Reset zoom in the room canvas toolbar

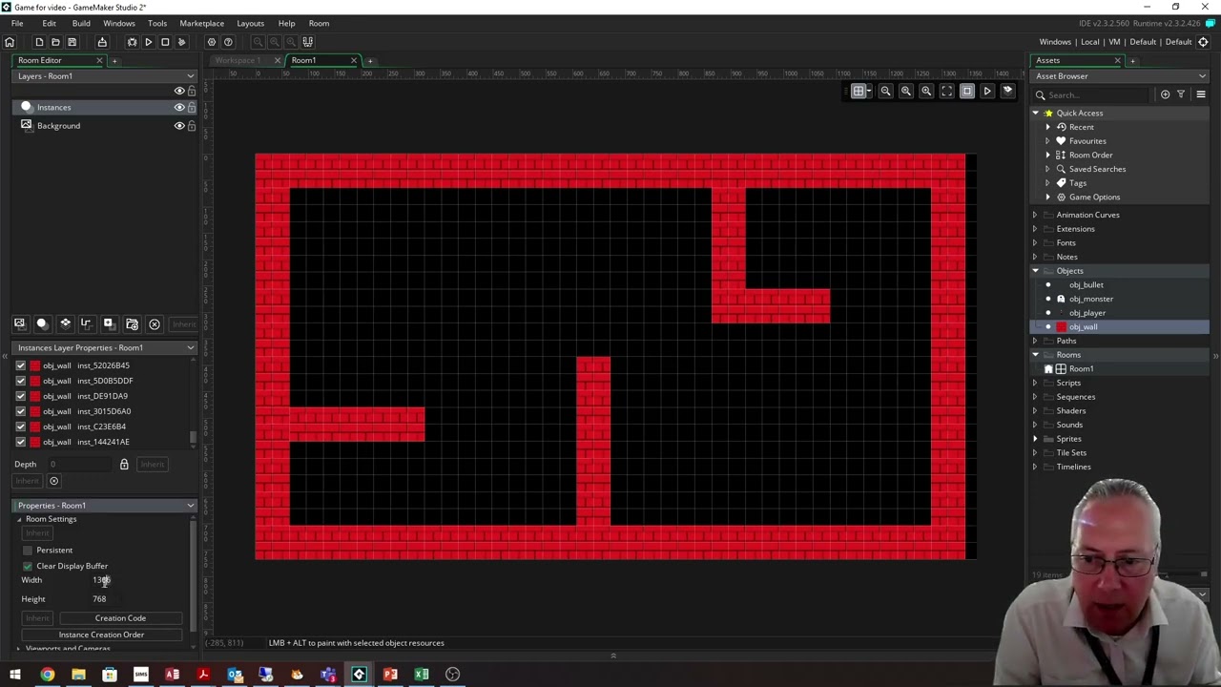[906, 92]
